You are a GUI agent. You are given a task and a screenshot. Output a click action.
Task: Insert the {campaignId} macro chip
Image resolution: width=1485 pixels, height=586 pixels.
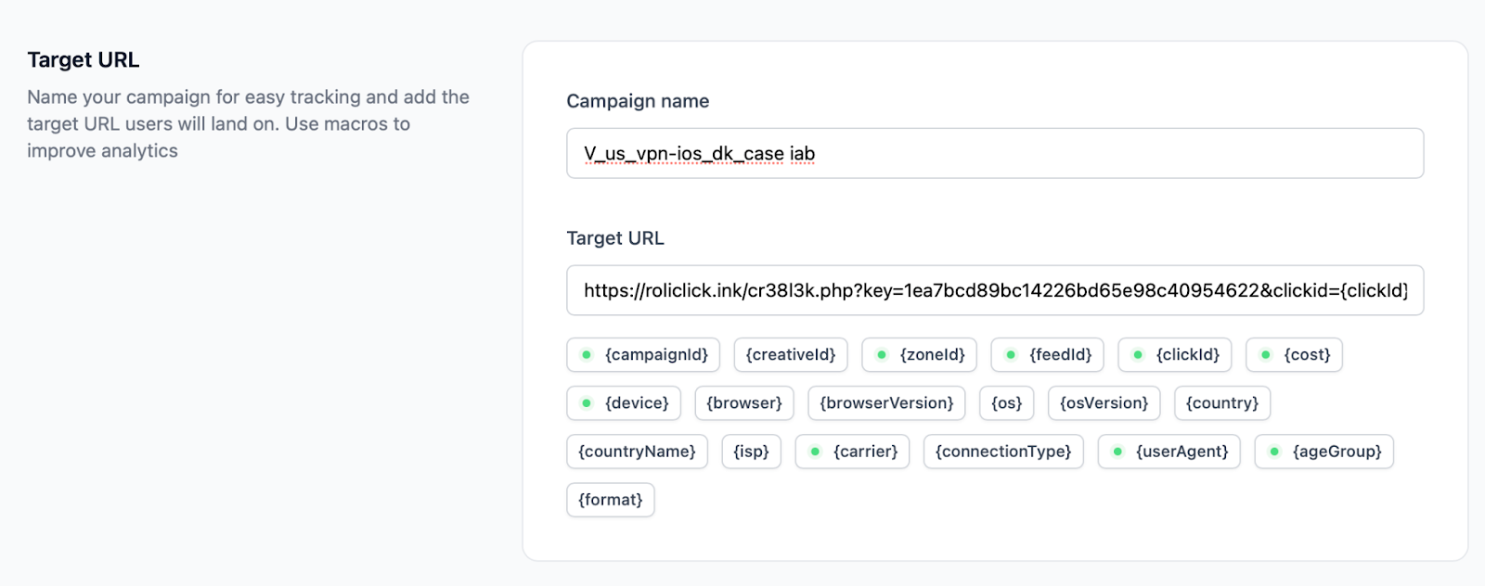[643, 355]
